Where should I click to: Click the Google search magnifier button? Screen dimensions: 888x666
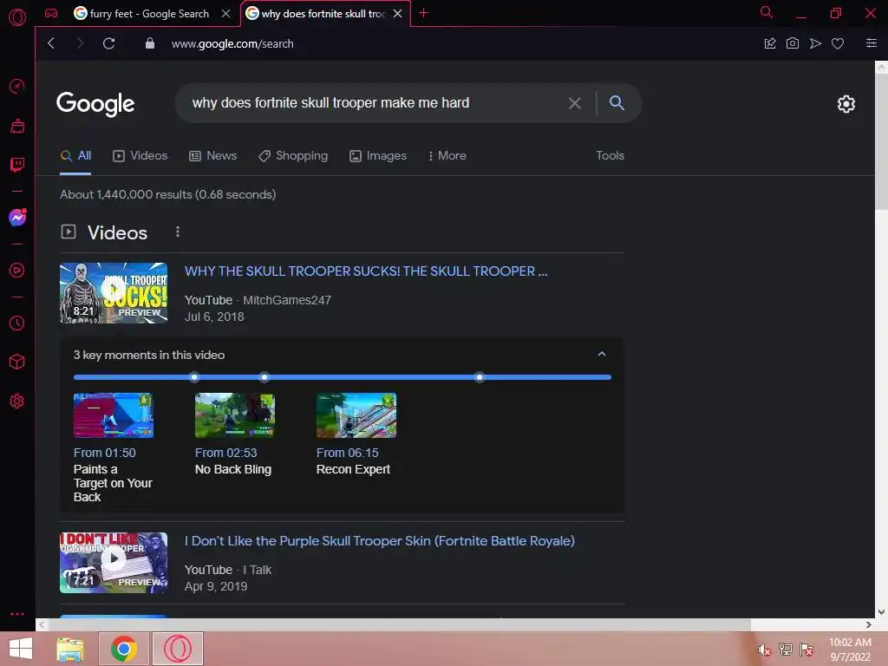coord(617,102)
